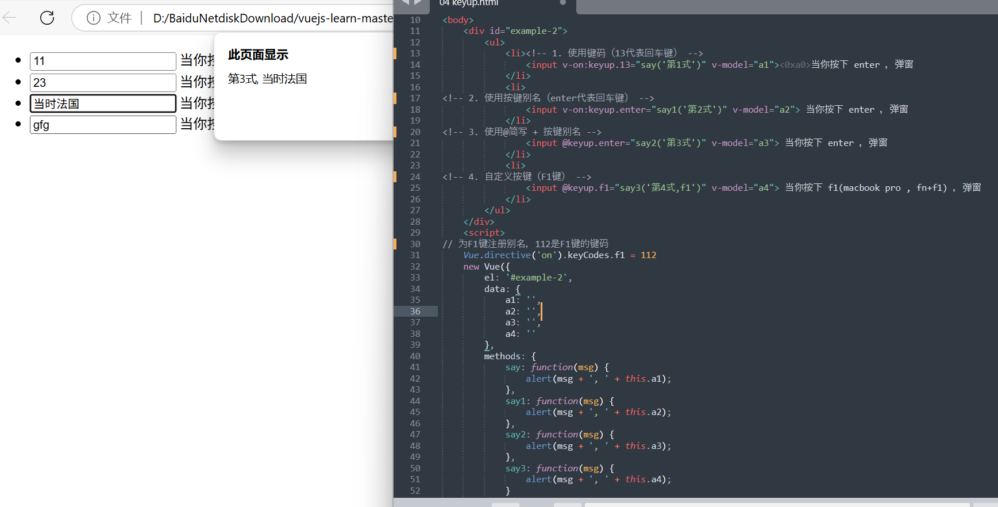Click line number 31 in the gutter

(x=415, y=255)
